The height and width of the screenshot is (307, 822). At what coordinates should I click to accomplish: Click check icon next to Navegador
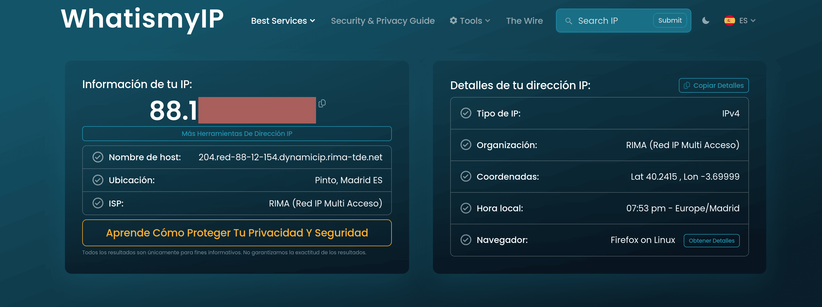466,240
